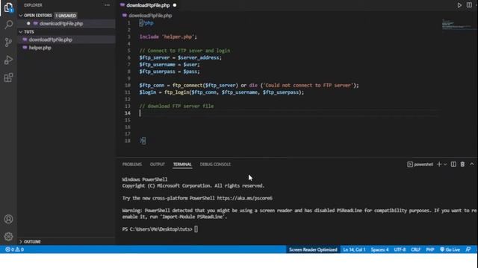The image size is (478, 268).
Task: Split the terminal panel
Action: (453, 164)
